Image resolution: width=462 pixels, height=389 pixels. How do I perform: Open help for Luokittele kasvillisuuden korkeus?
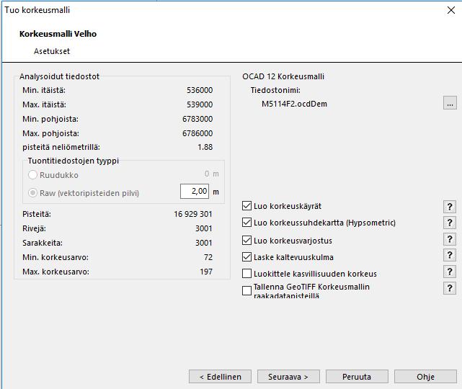pos(450,272)
